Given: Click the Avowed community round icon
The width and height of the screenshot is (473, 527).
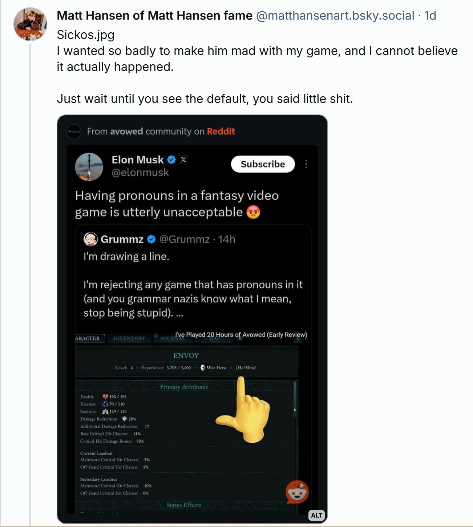Looking at the screenshot, I should coord(74,132).
